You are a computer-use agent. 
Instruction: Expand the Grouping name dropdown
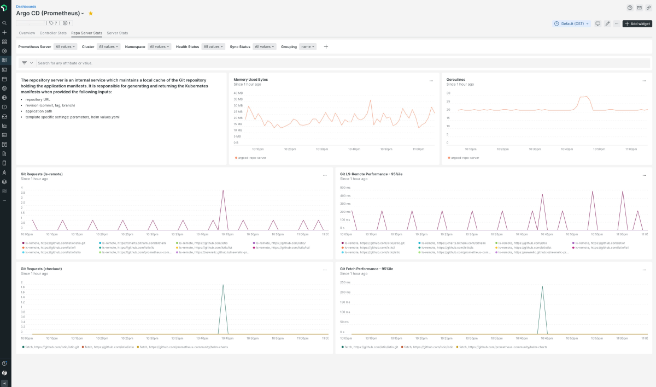coord(308,47)
